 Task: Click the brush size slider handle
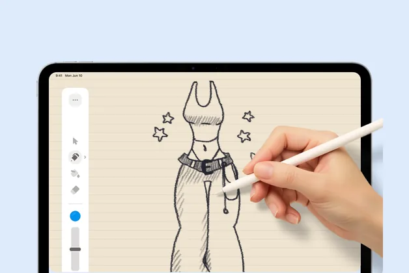point(75,250)
